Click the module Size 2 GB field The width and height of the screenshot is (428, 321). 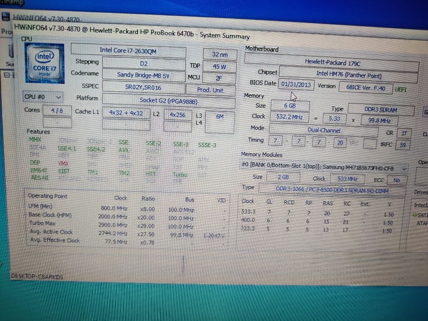(283, 177)
